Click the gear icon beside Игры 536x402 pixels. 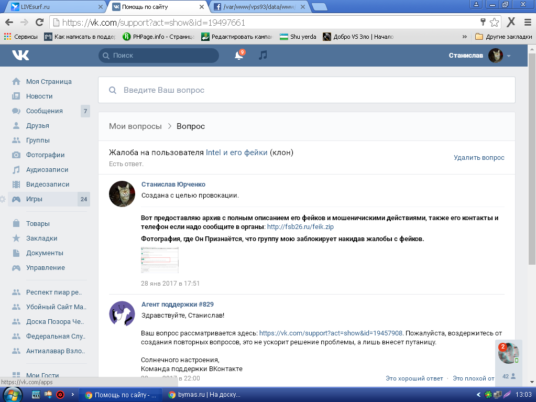pos(3,199)
